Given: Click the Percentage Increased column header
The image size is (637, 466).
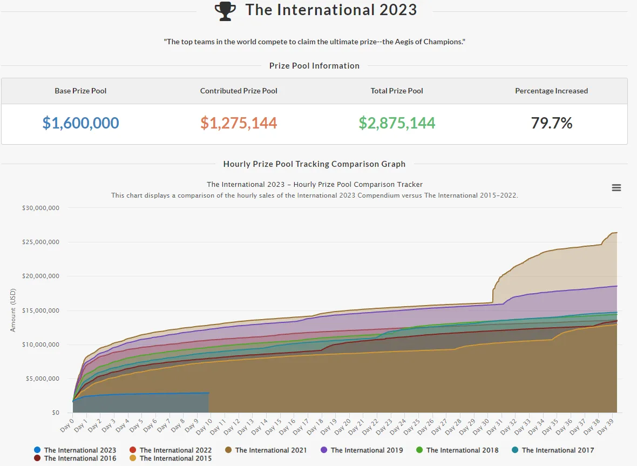Looking at the screenshot, I should click(551, 91).
